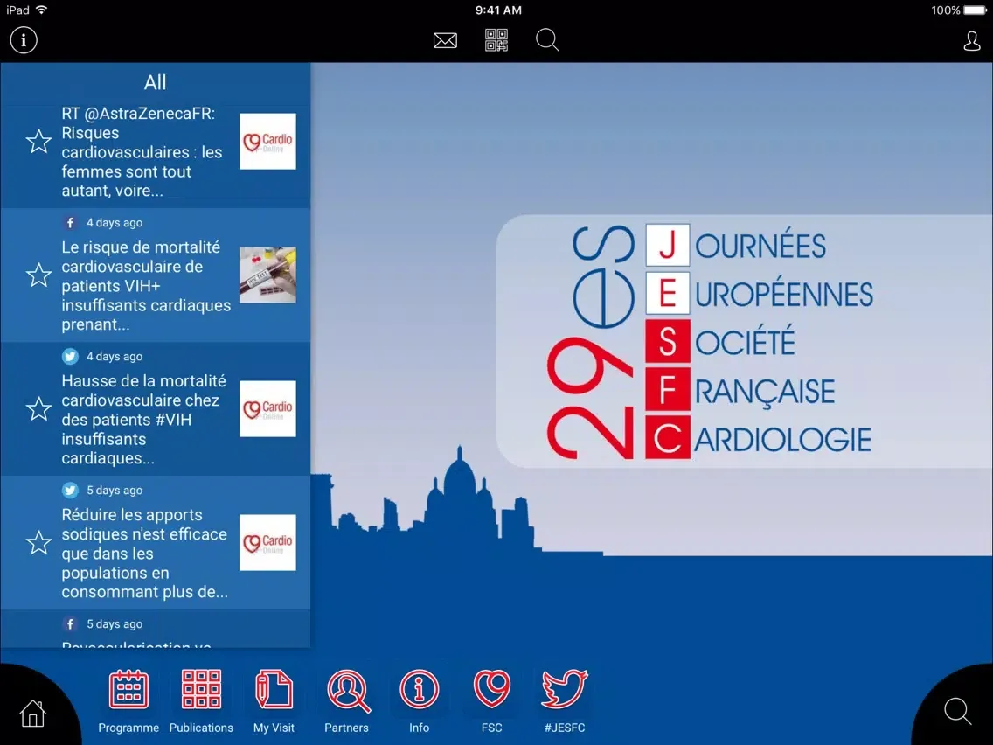This screenshot has height=745, width=993.
Task: Star the RT @AstraZenecaFR post
Action: [38, 142]
